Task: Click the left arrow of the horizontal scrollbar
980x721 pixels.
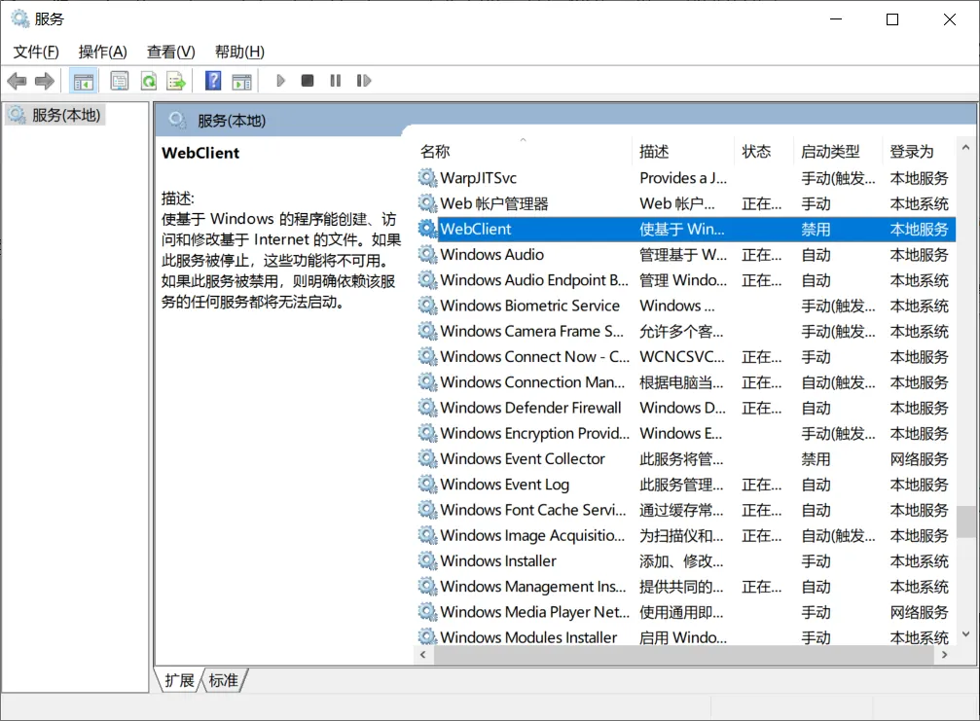Action: [423, 655]
